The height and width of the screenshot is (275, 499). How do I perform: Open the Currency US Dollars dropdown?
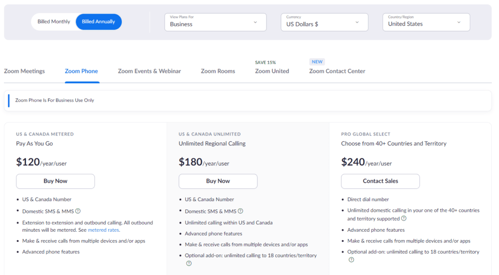click(324, 22)
